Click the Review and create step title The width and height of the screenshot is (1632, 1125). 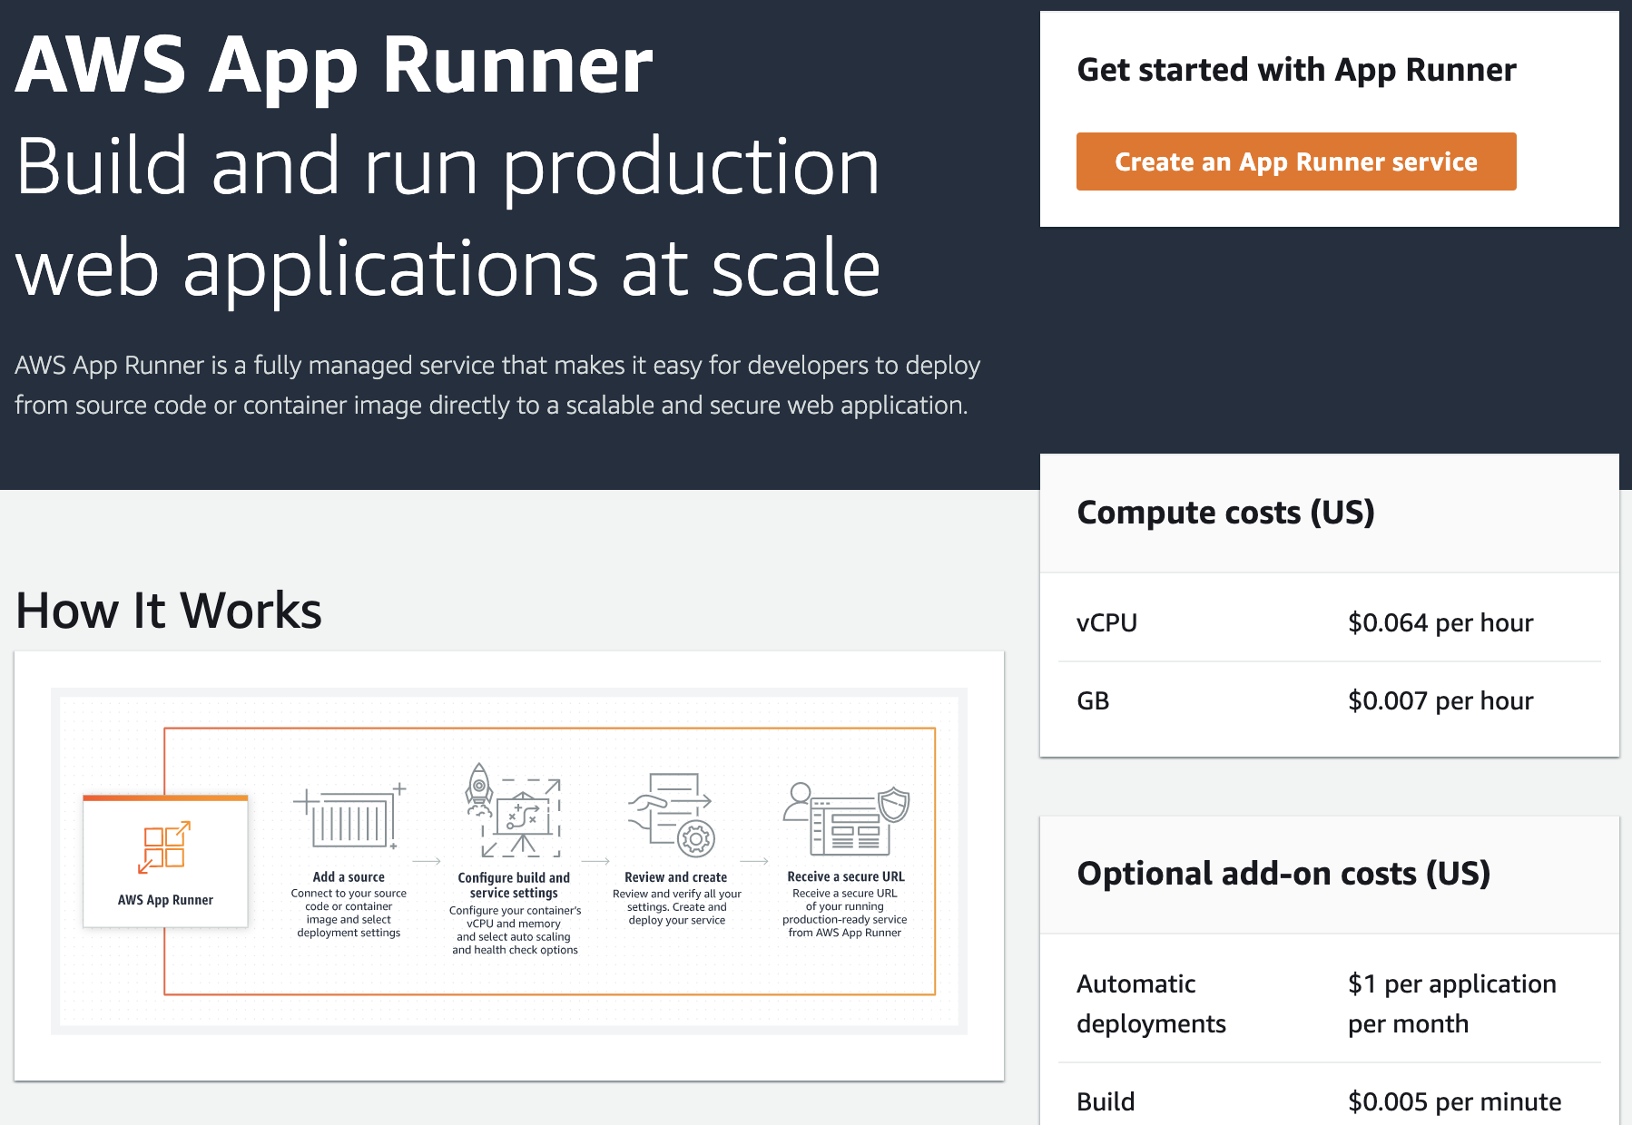[676, 877]
